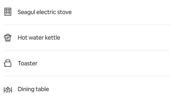The image size is (170, 101).
Task: Click the word 'Seagul'
Action: pyautogui.click(x=26, y=12)
